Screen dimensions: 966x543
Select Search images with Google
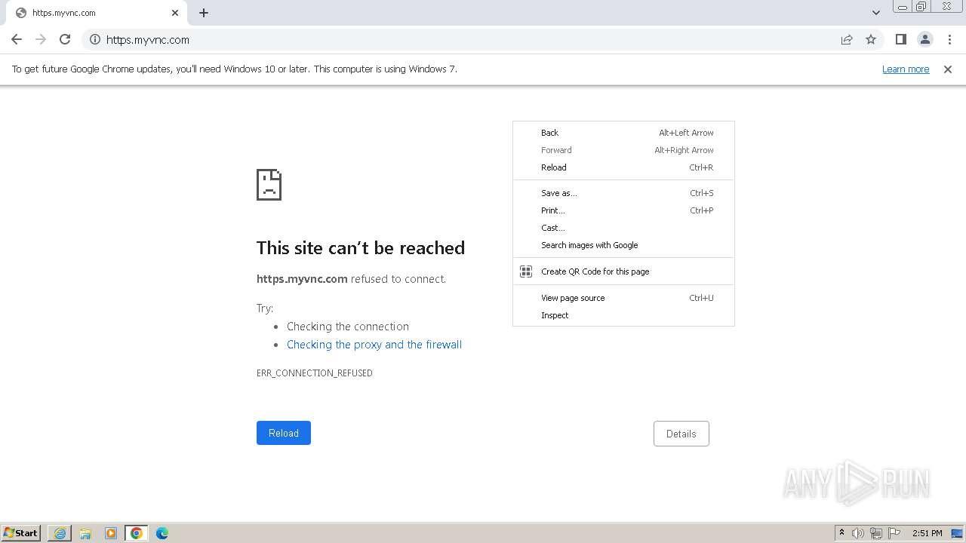point(623,245)
